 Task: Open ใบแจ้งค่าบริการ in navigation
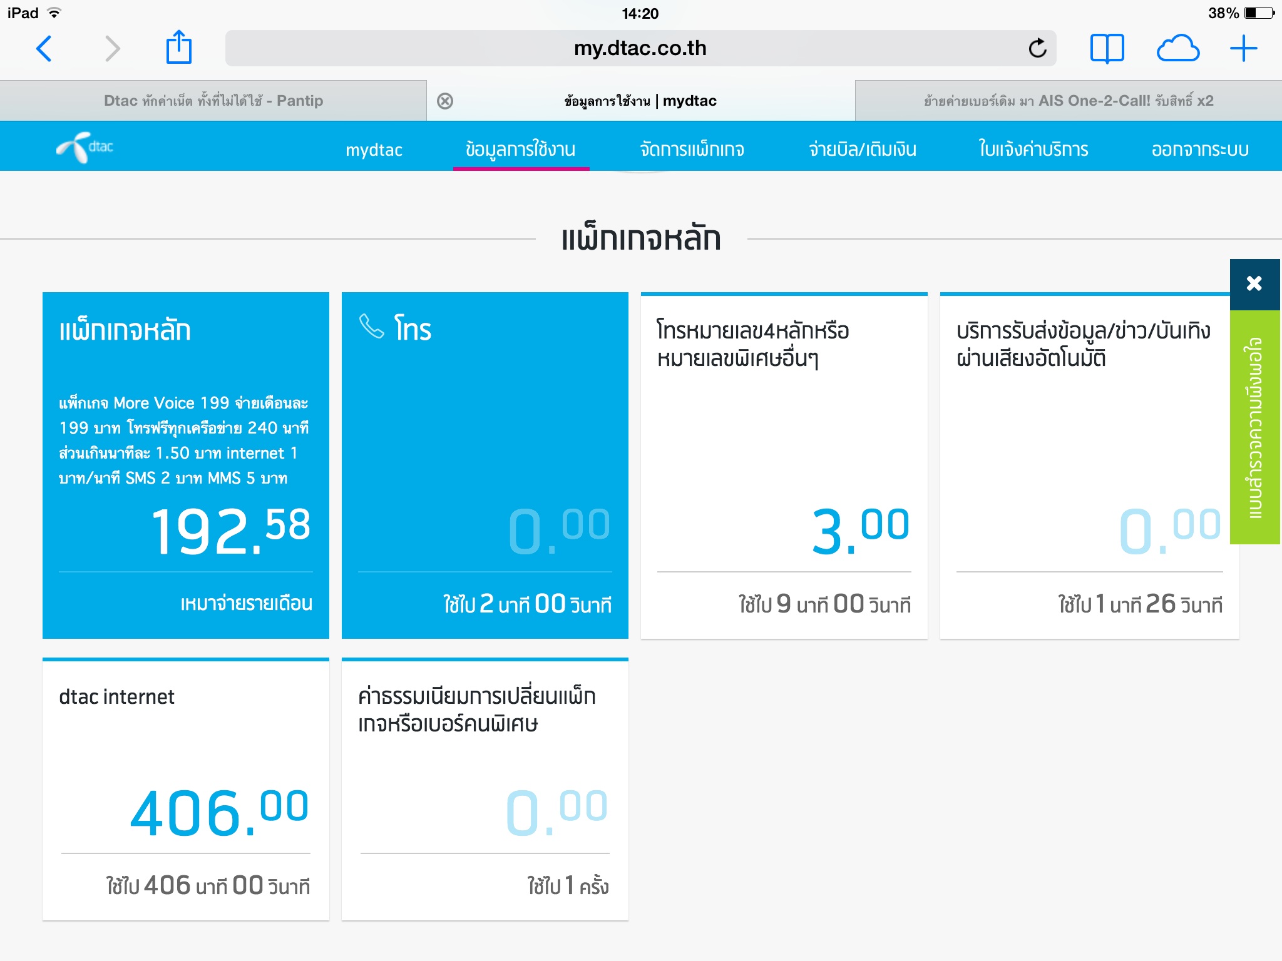tap(1033, 150)
